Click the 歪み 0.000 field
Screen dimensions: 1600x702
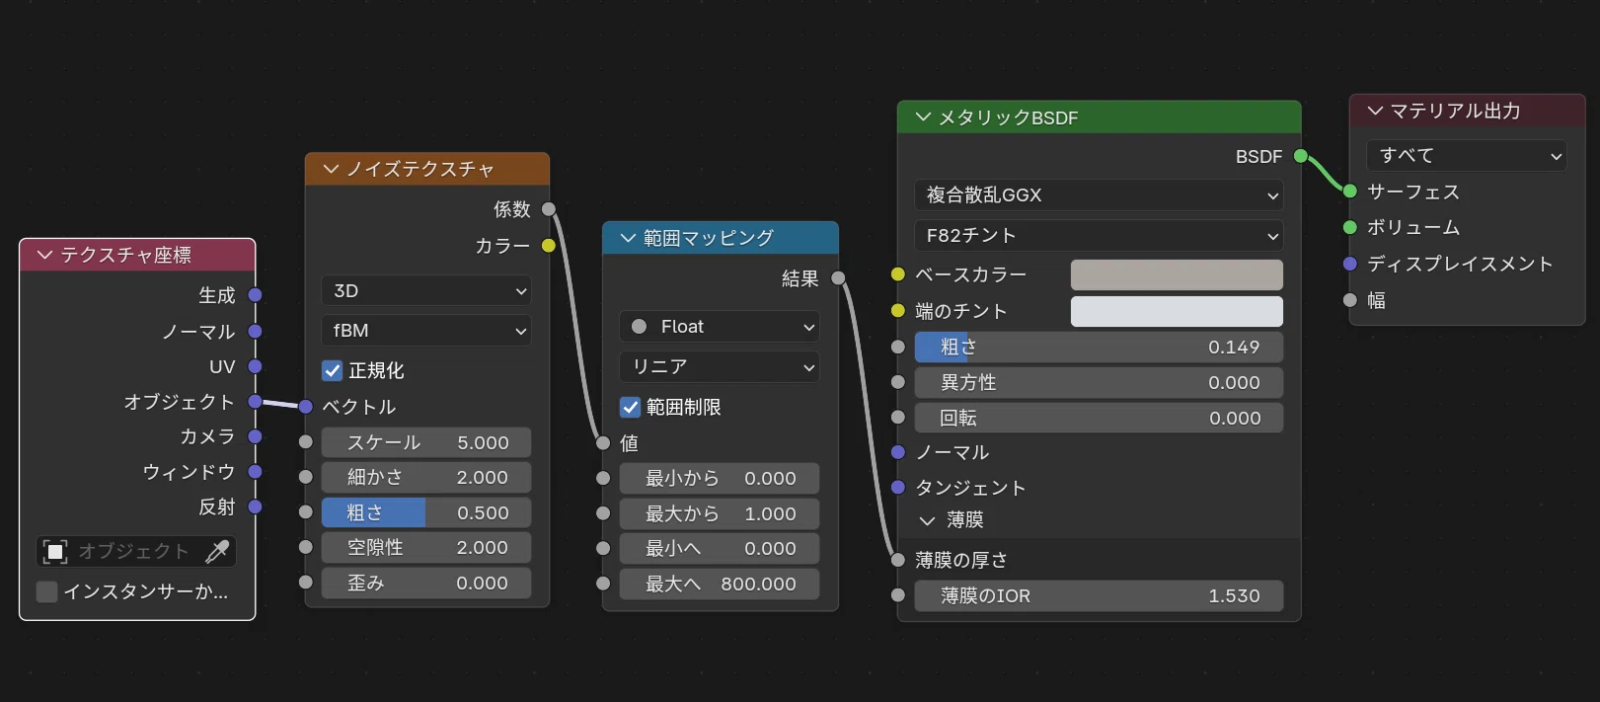[426, 583]
